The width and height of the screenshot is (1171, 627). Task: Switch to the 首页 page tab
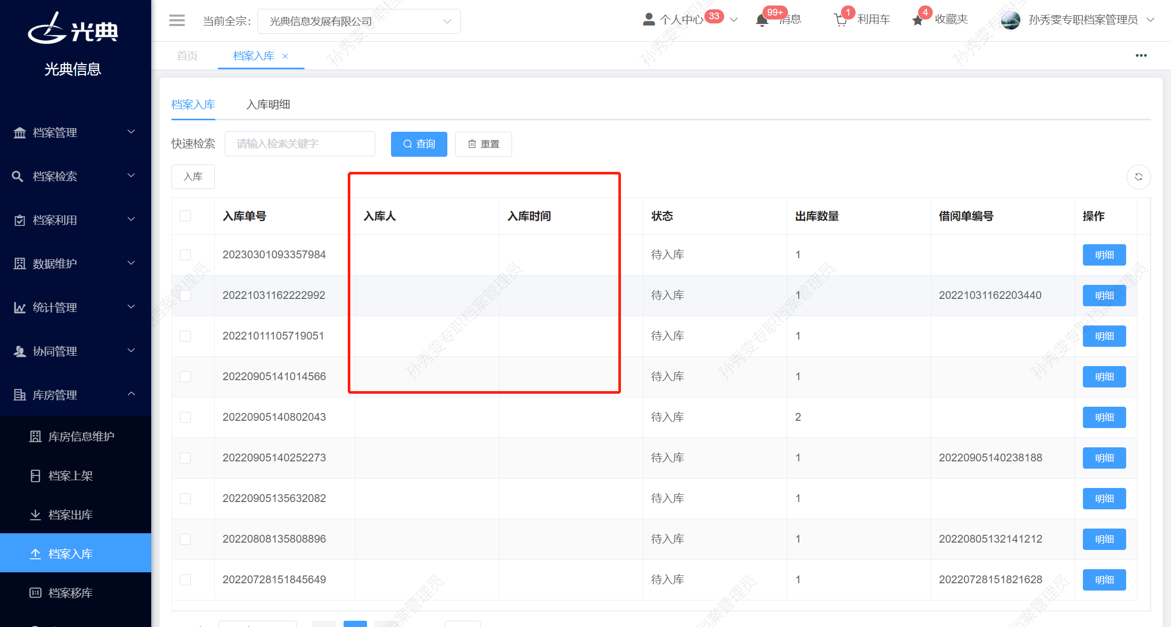pos(187,56)
